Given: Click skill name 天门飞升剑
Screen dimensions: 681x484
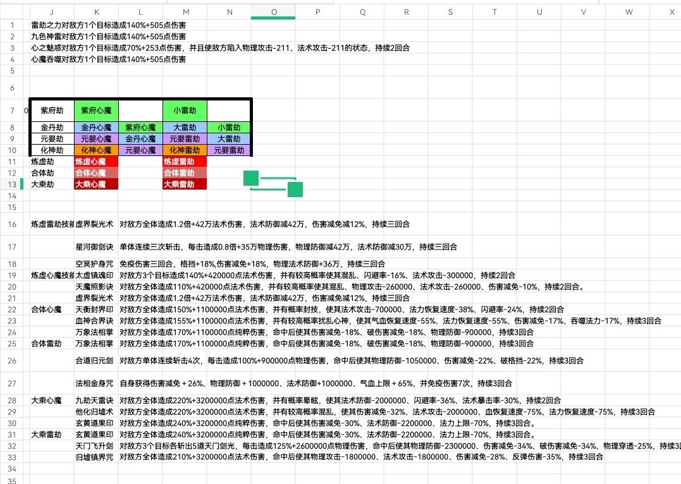Looking at the screenshot, I should [94, 446].
